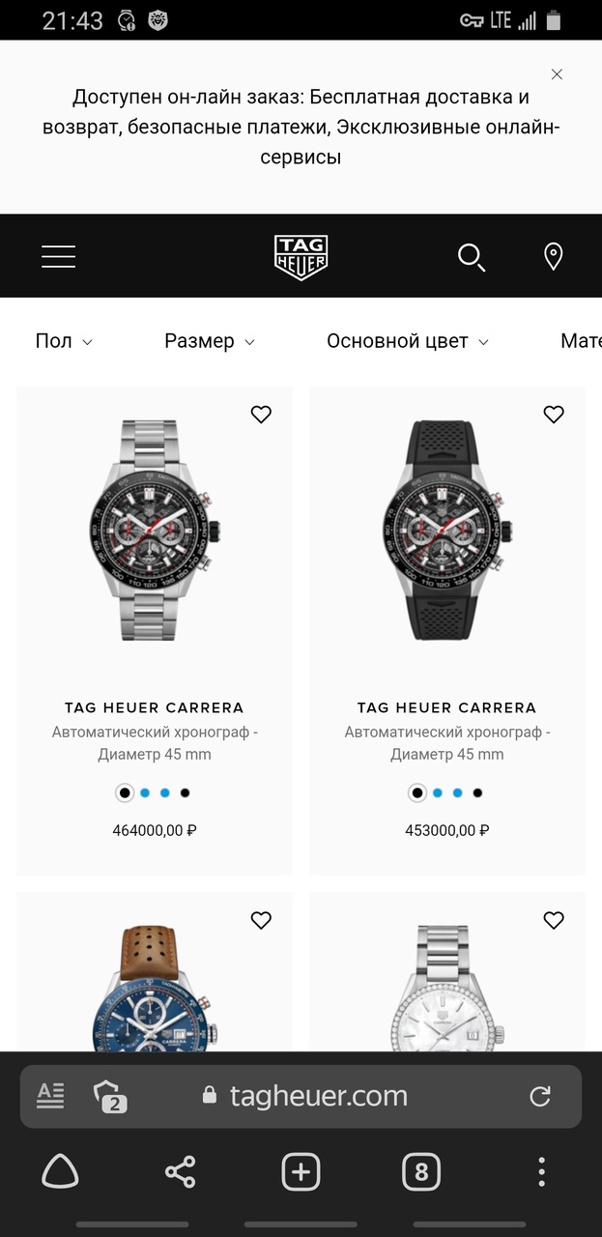Favorite the steel bracelet Carrera watch
602x1237 pixels.
tap(261, 415)
